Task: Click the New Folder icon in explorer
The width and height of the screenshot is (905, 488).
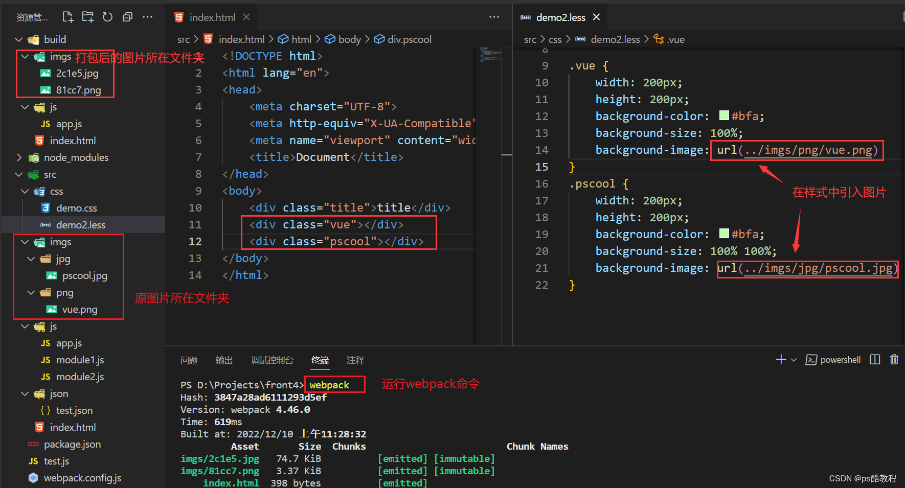Action: coord(88,17)
